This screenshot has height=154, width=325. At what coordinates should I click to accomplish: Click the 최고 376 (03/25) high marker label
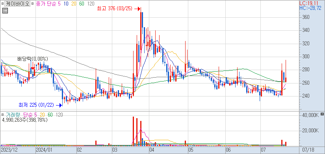pos(115,9)
